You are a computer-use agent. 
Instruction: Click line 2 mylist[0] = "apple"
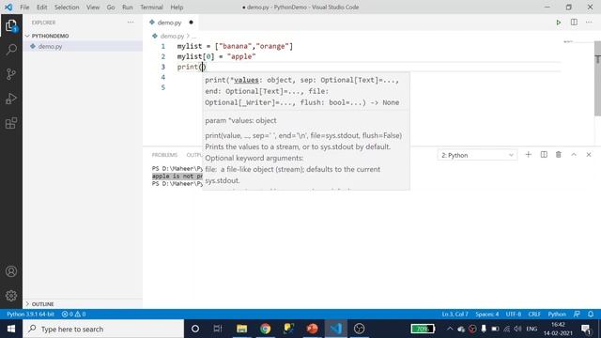(216, 56)
